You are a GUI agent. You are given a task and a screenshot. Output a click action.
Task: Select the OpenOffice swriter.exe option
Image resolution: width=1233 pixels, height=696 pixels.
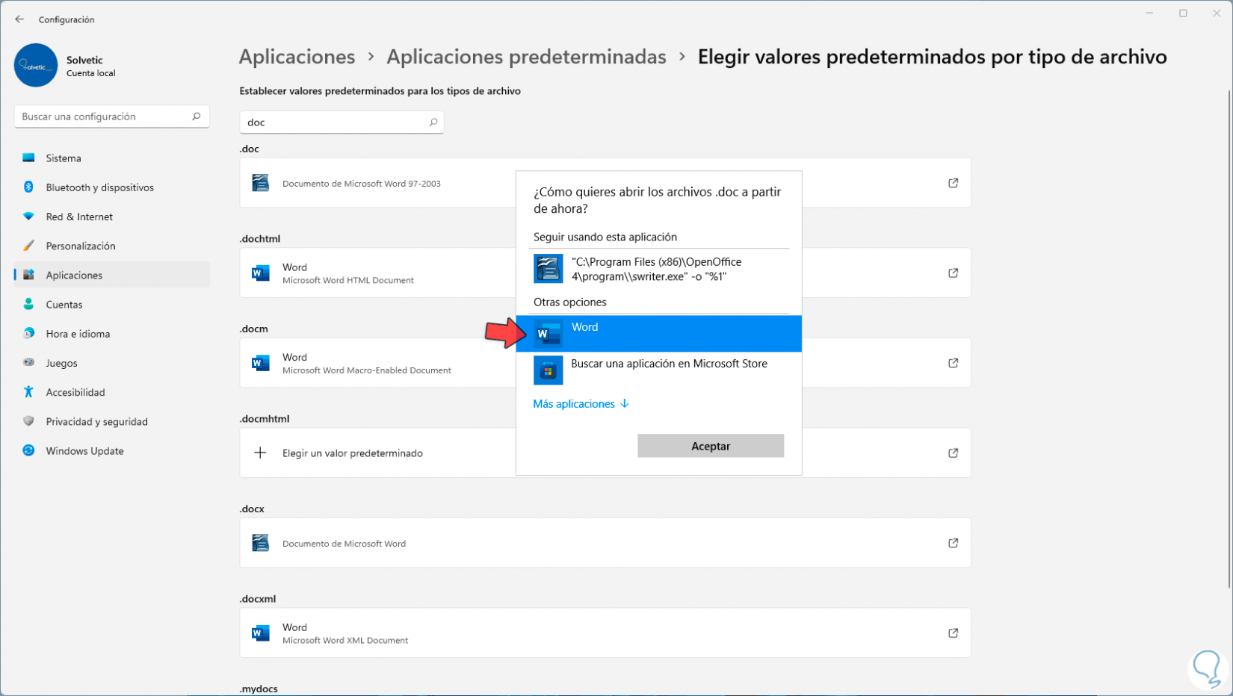pos(659,269)
